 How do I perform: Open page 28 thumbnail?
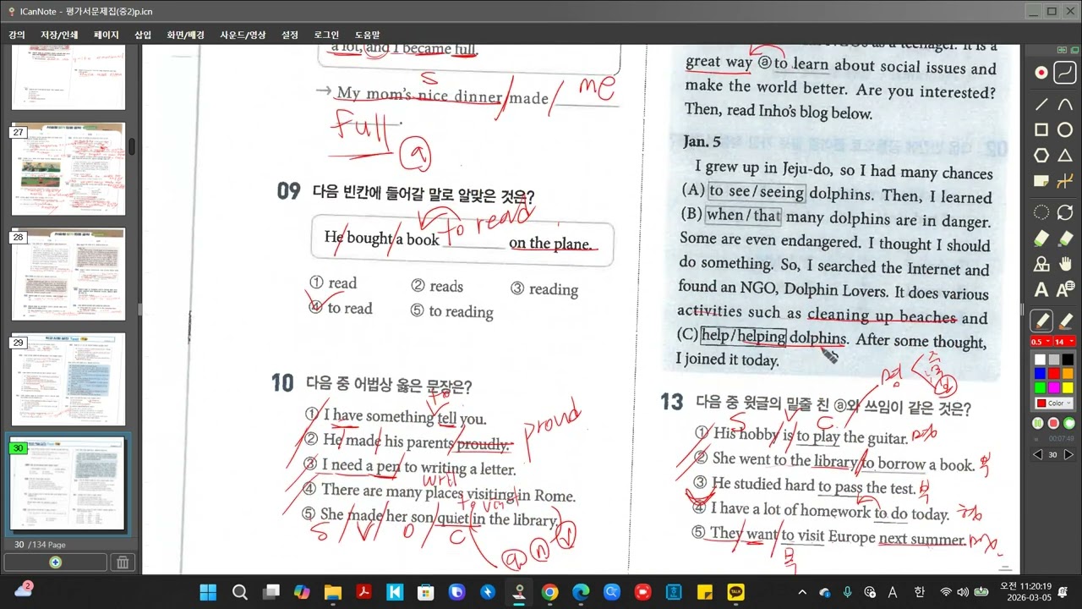pos(68,275)
